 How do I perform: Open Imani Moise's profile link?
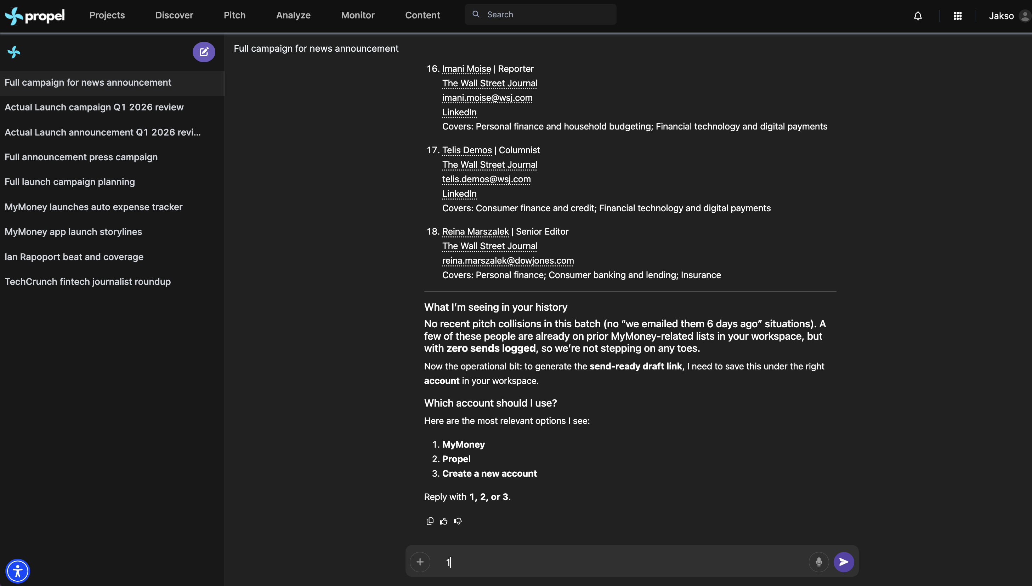coord(466,69)
